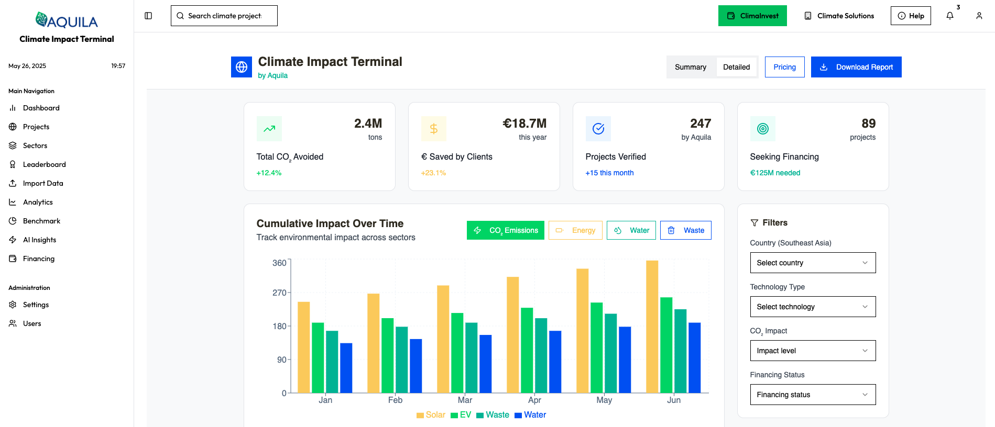Click the Projects Verified checkmark icon
This screenshot has width=995, height=427.
click(x=598, y=129)
